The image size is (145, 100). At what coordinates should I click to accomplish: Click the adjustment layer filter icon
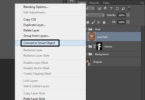[105, 8]
